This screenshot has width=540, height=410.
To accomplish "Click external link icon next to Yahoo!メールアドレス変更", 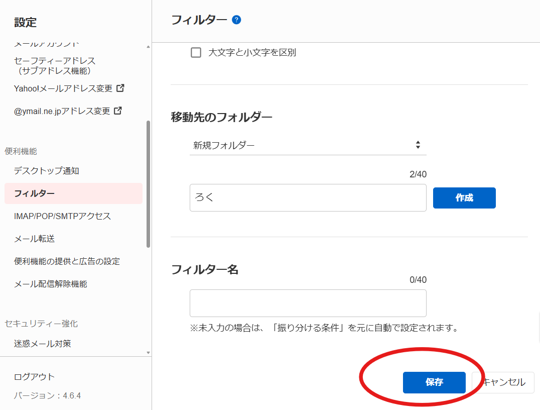I will [x=120, y=88].
